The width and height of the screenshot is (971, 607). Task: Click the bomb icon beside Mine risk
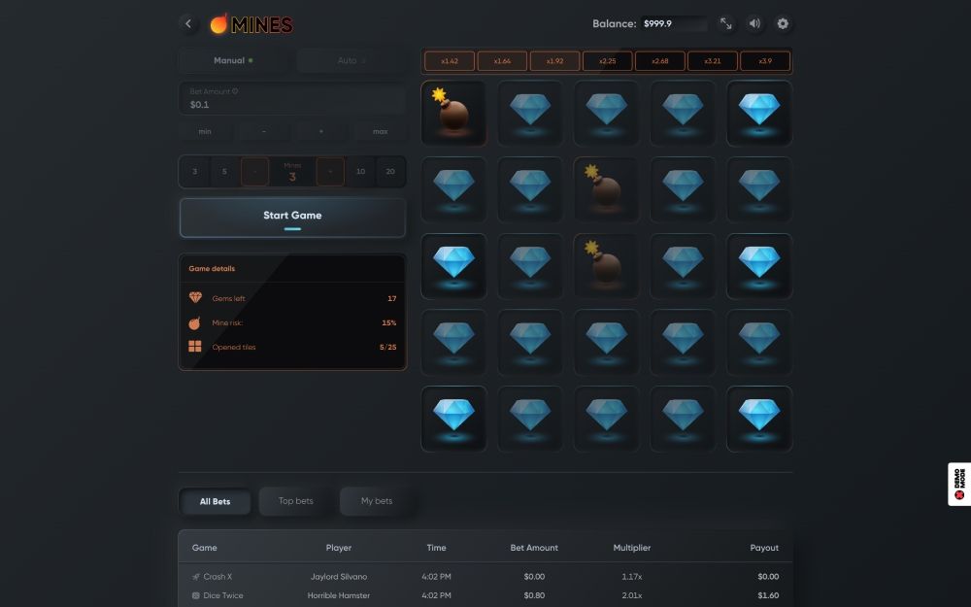coord(194,322)
